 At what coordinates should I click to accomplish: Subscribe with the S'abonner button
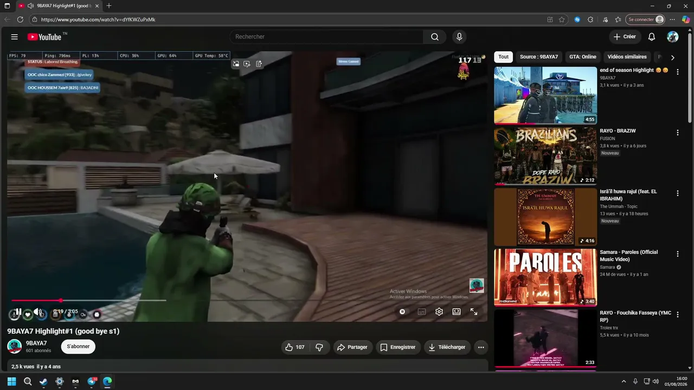coord(78,347)
